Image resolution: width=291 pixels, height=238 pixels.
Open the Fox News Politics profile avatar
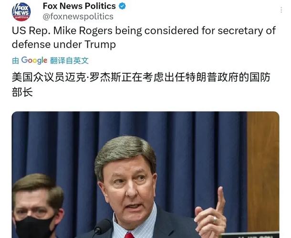click(21, 12)
